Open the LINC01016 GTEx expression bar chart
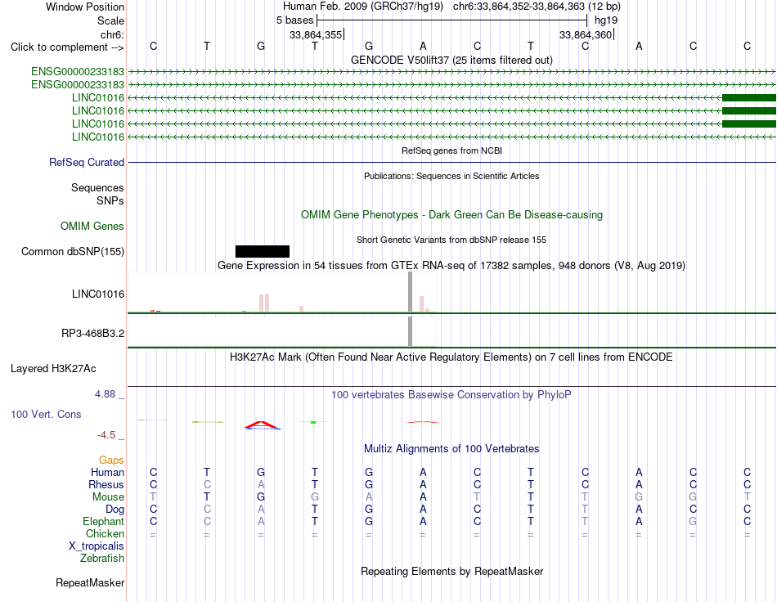 (x=282, y=292)
